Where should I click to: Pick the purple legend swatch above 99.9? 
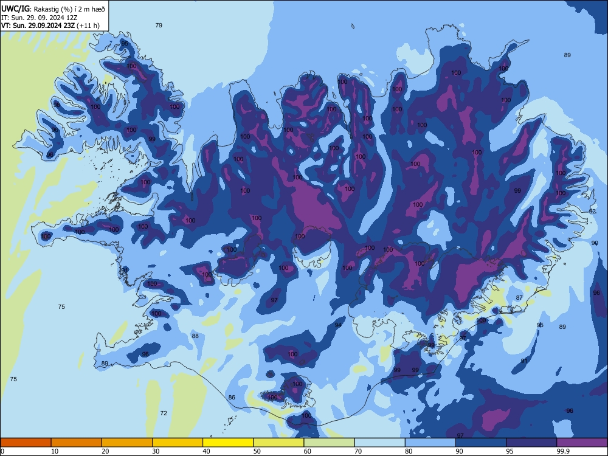582,443
